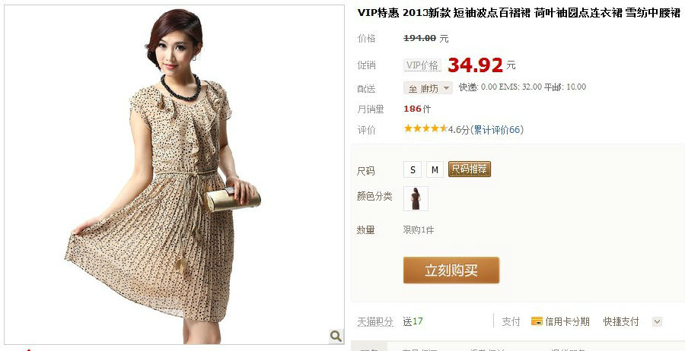Click the gold star rating icons
Viewport: 685px width, 351px height.
coord(425,128)
